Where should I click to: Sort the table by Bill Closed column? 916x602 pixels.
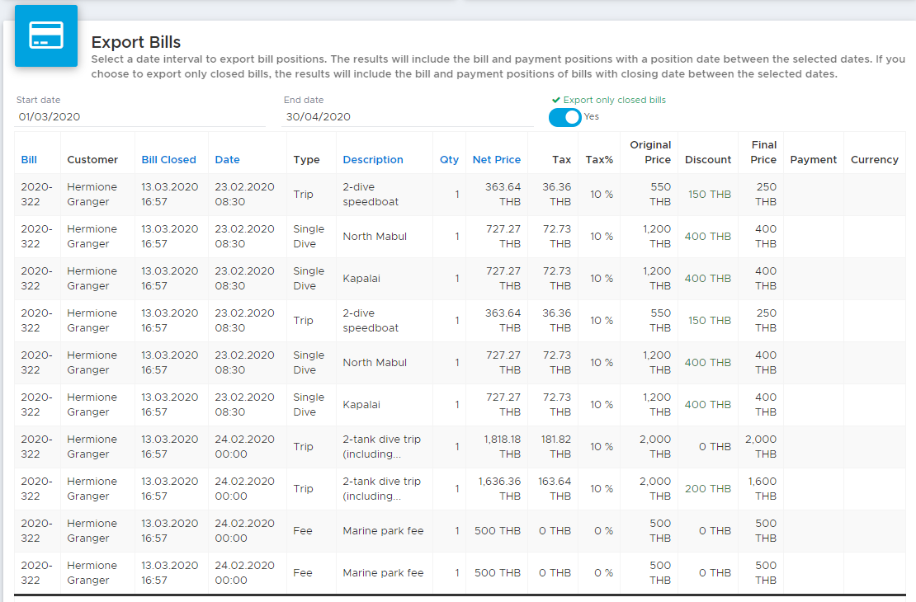(169, 159)
